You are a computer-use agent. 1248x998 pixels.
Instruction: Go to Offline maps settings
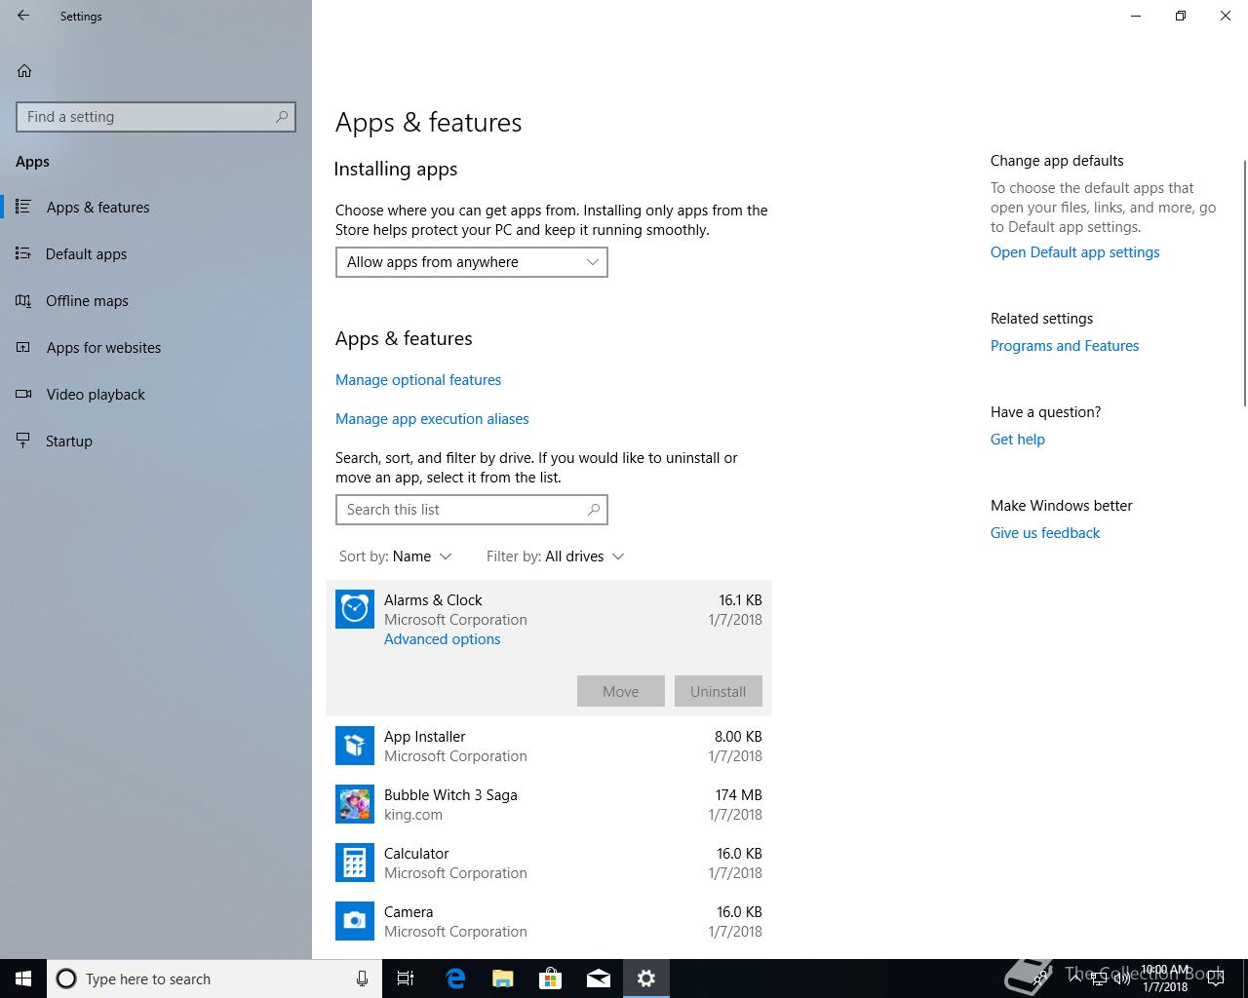click(156, 301)
